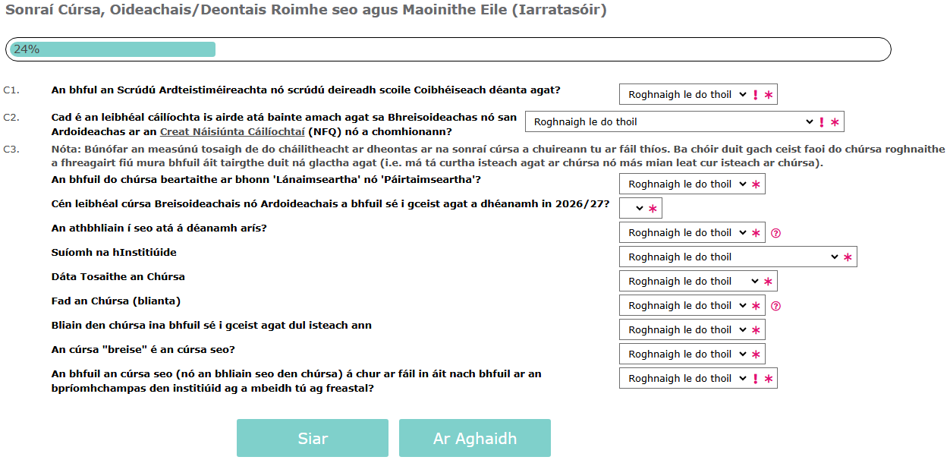Viewport: 950px width, 460px height.
Task: Expand the small course level 2026/27 dropdown
Action: 634,209
